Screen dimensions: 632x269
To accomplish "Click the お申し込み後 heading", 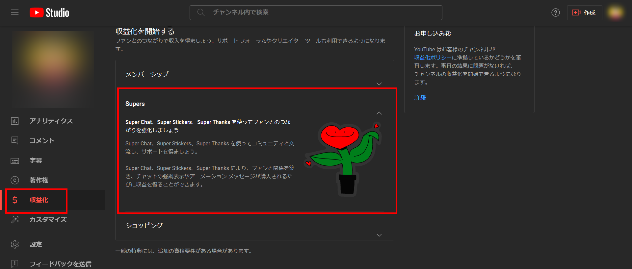I will tap(433, 34).
